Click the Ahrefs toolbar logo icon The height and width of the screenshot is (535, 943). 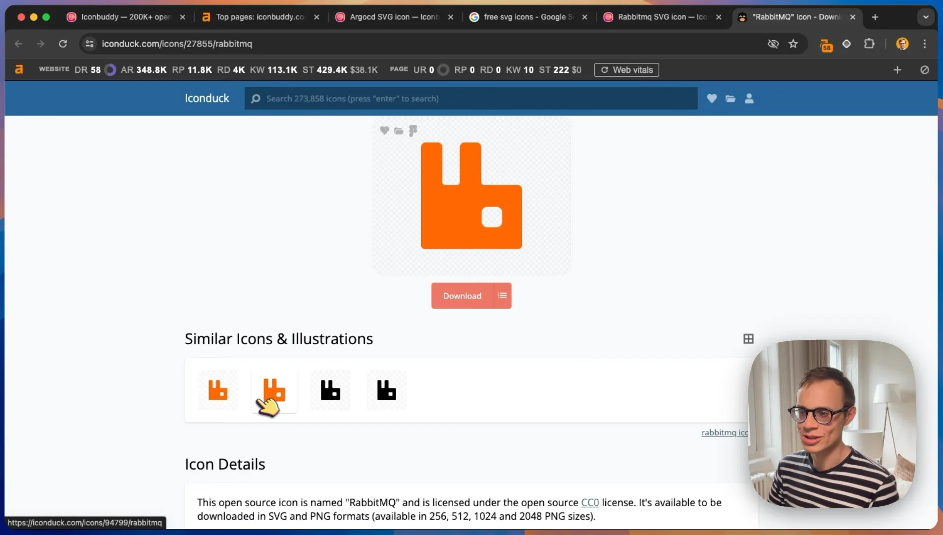coord(19,69)
